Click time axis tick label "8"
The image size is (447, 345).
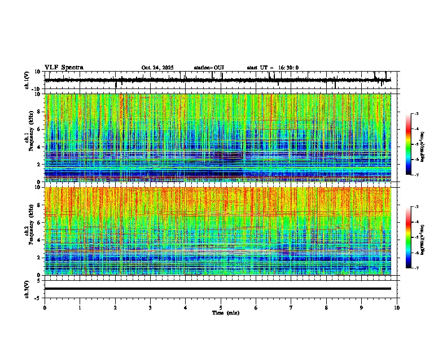tap(326, 308)
